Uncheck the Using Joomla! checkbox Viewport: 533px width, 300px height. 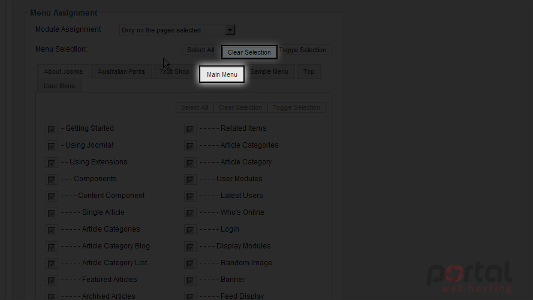click(x=52, y=146)
